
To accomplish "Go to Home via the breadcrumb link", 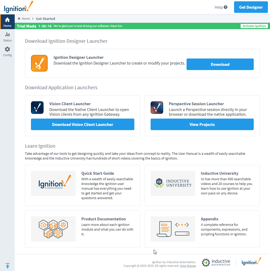I will 26,19.
